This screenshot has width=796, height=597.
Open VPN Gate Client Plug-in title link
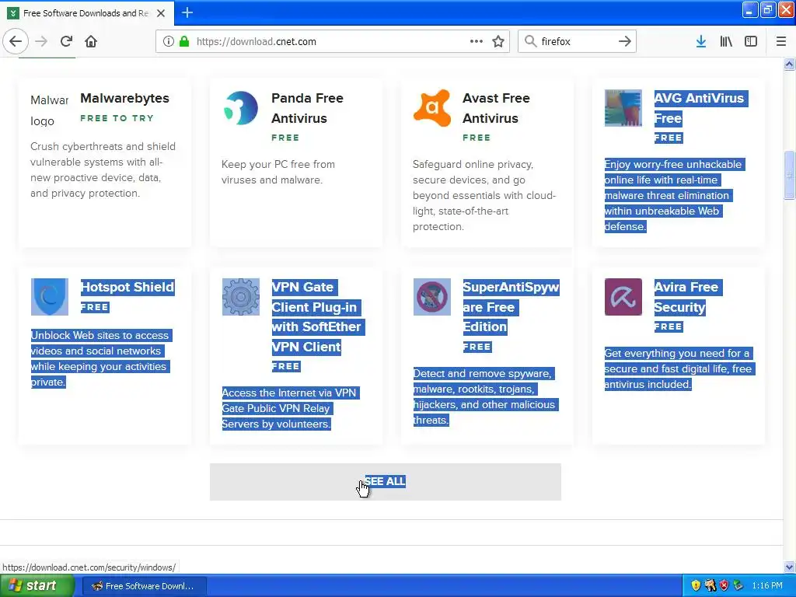317,317
